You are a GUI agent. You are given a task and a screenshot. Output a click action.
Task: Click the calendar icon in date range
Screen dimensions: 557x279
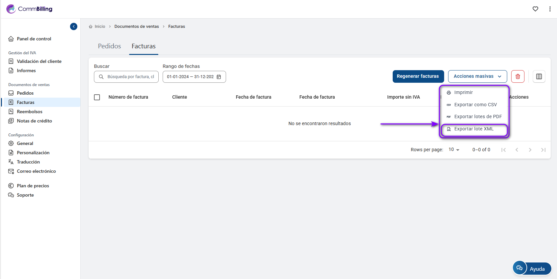219,77
